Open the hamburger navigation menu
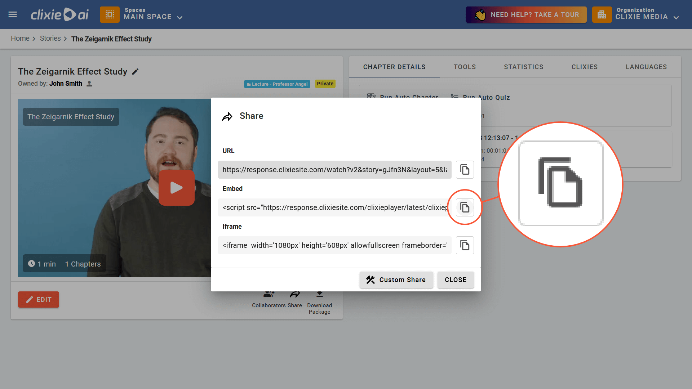The image size is (692, 389). coord(13,14)
